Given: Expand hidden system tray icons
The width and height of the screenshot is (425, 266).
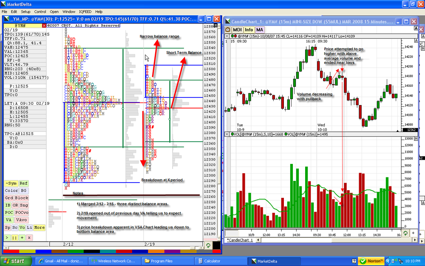Looking at the screenshot, I should [x=388, y=261].
